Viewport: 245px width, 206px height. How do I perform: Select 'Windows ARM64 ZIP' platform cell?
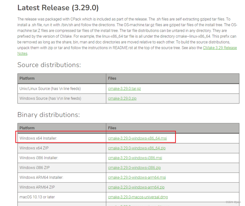[62, 187]
